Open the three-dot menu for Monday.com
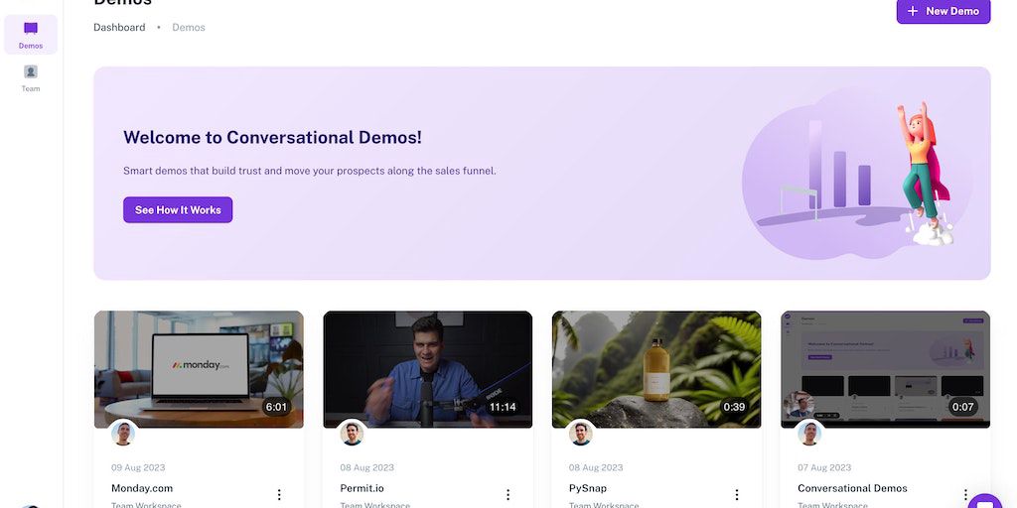Image resolution: width=1017 pixels, height=508 pixels. point(279,495)
